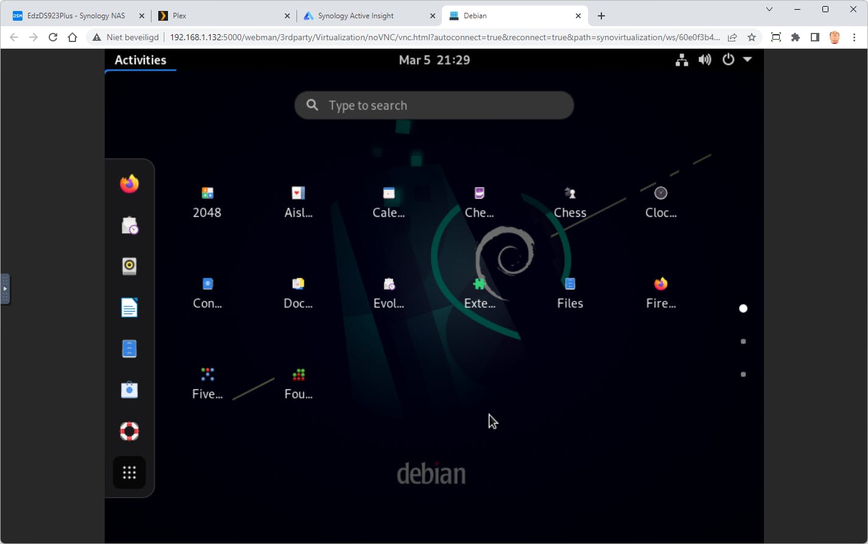Switch to the EdzDS923Plus - Synology NAS tab
The height and width of the screenshot is (544, 868).
(76, 16)
